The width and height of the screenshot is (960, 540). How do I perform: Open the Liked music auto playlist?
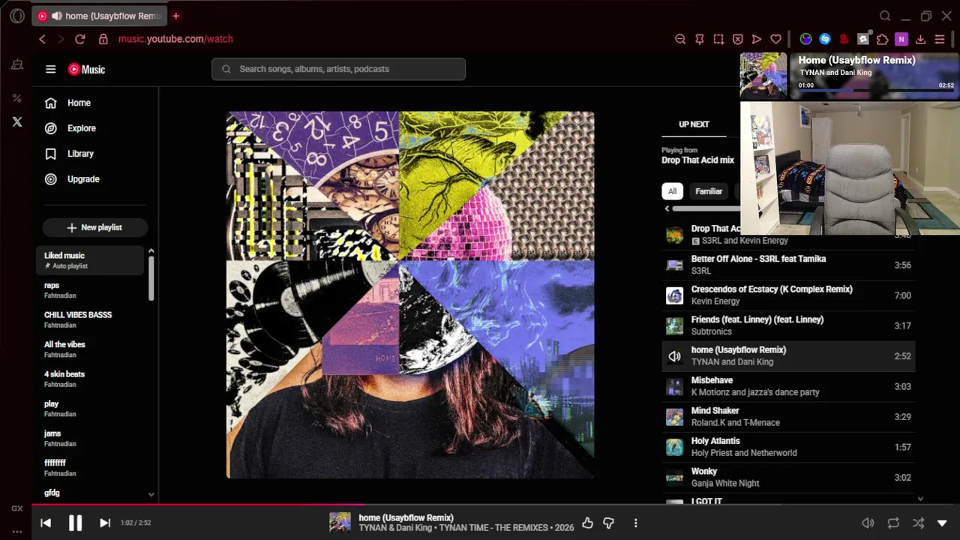[90, 260]
